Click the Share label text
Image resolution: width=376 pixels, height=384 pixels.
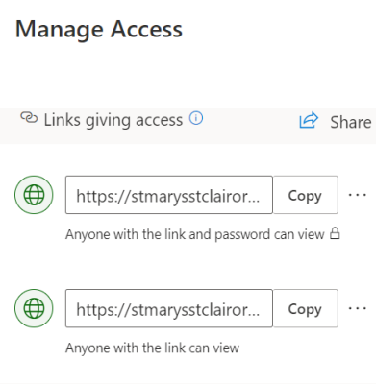pos(351,122)
